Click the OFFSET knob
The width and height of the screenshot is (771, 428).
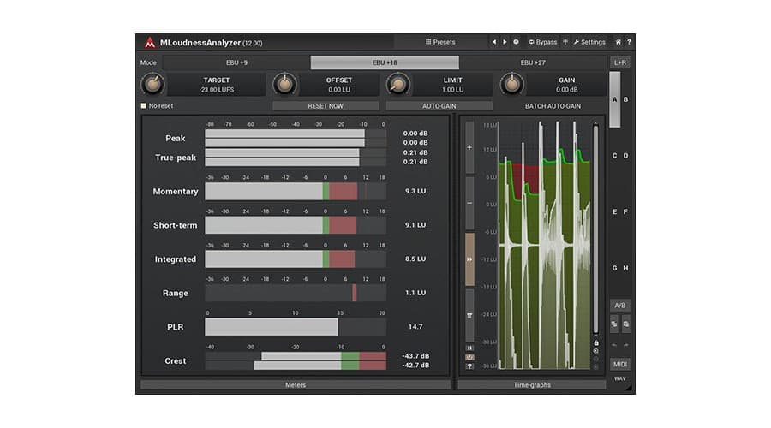[x=284, y=85]
